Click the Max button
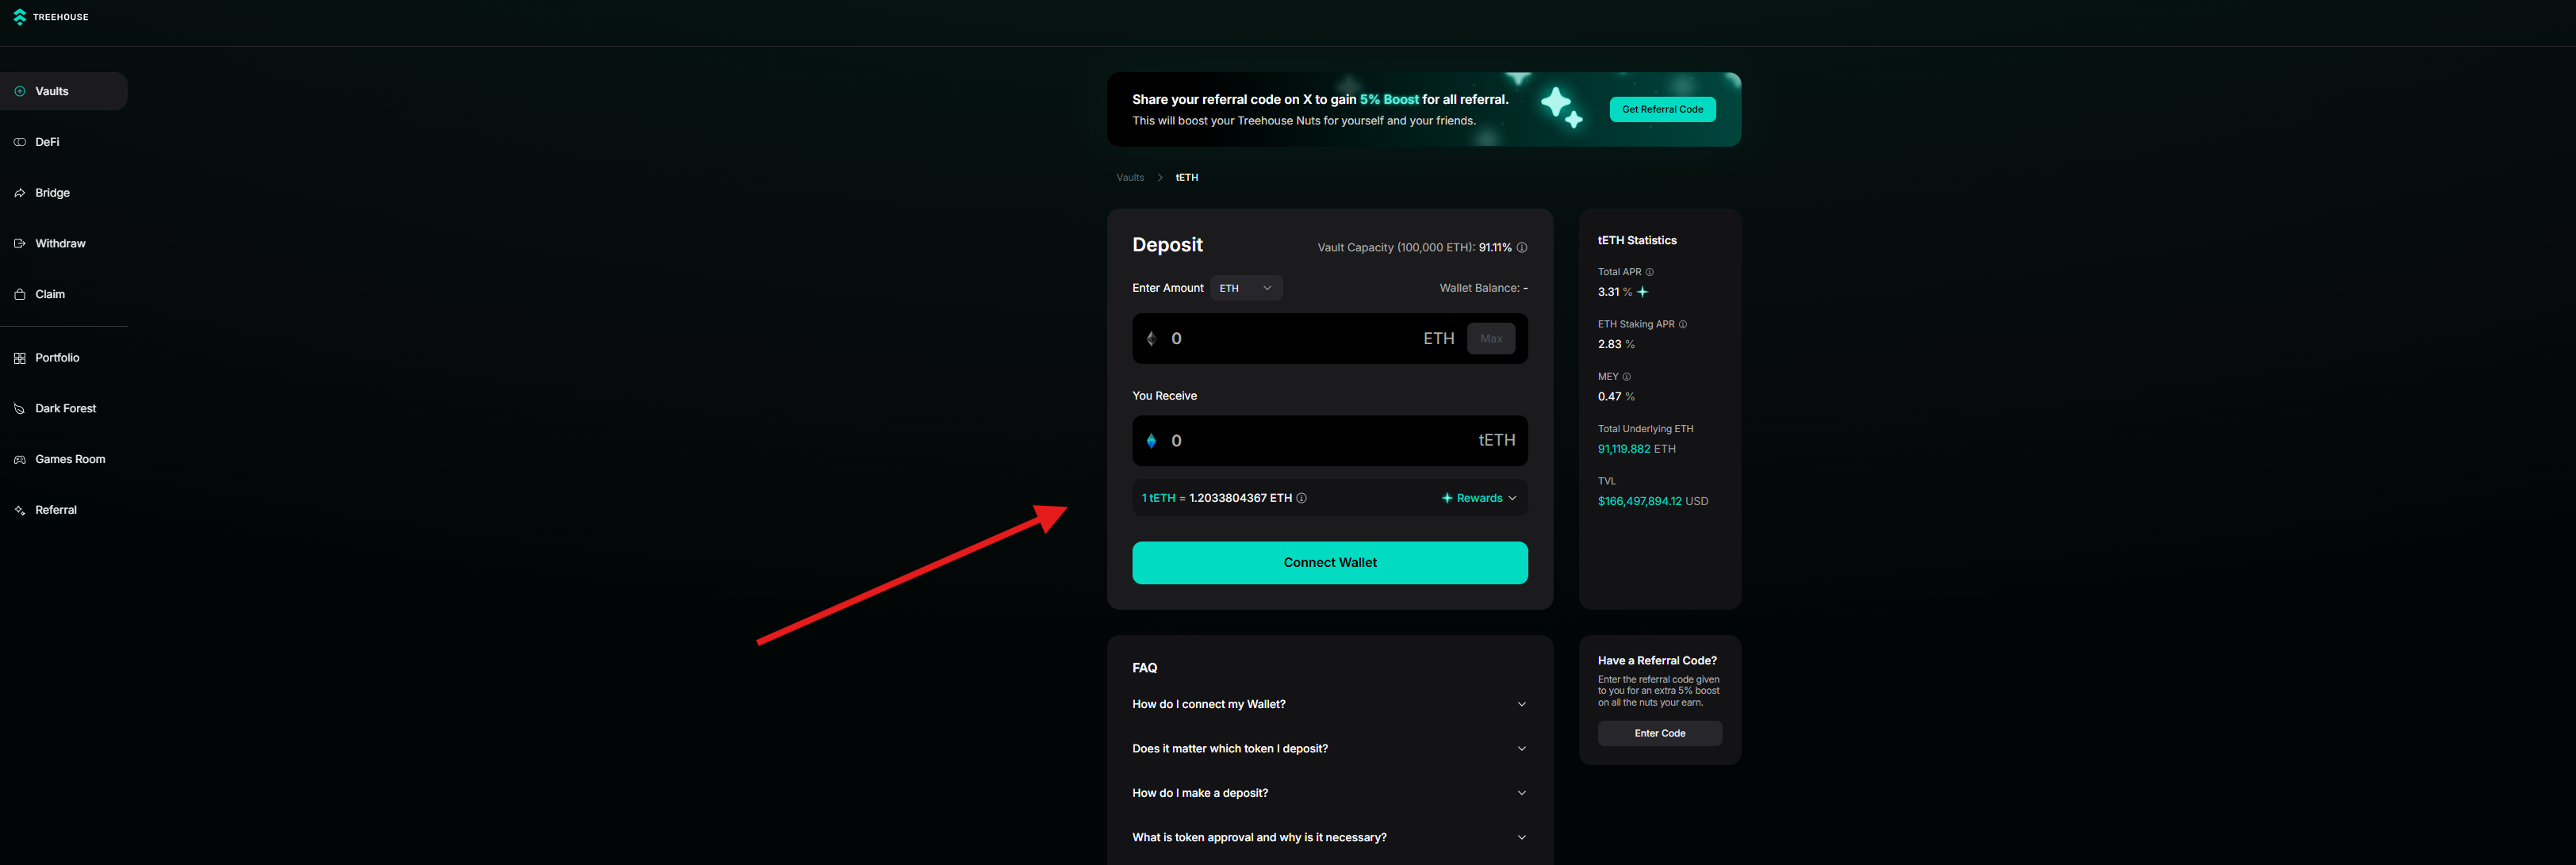2576x865 pixels. (1490, 339)
